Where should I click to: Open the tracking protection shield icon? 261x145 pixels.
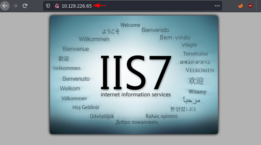[x=48, y=6]
